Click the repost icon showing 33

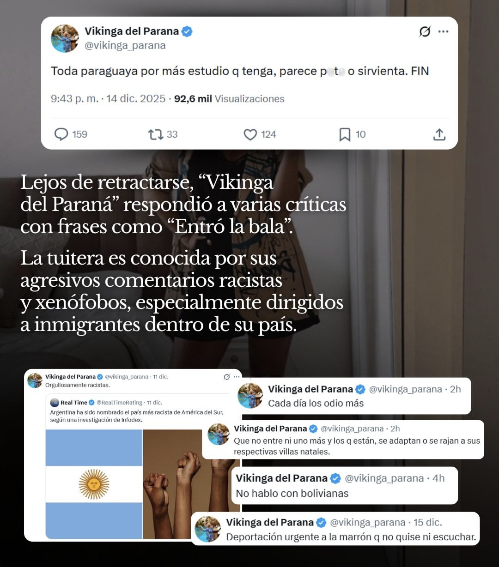pyautogui.click(x=155, y=134)
